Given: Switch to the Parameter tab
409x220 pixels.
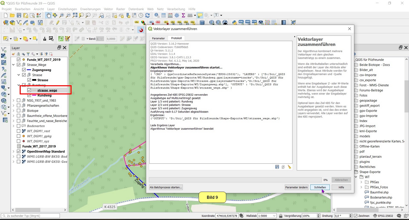Looking at the screenshot, I should [x=158, y=38].
